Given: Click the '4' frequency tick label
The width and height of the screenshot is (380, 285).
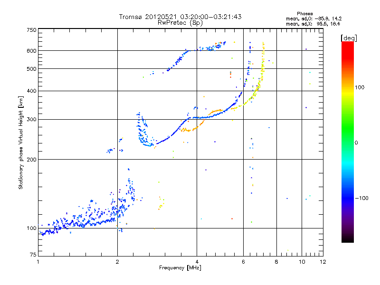Looking at the screenshot, I should (197, 262).
